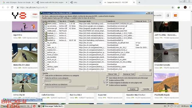Select the 'Juegos De Unity3 D - Y8.COM' tab
The image size is (192, 108).
119,2
